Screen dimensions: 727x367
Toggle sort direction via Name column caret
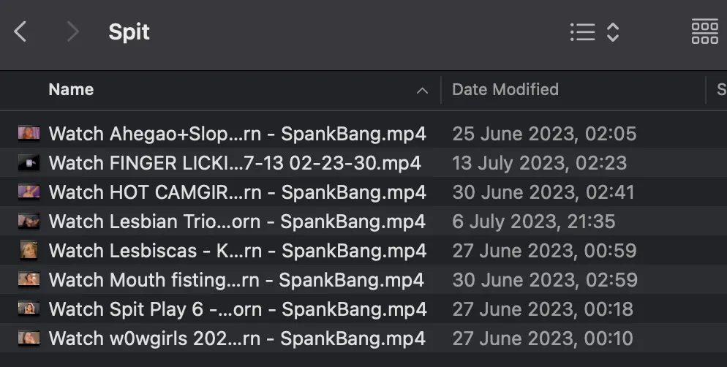(x=422, y=91)
